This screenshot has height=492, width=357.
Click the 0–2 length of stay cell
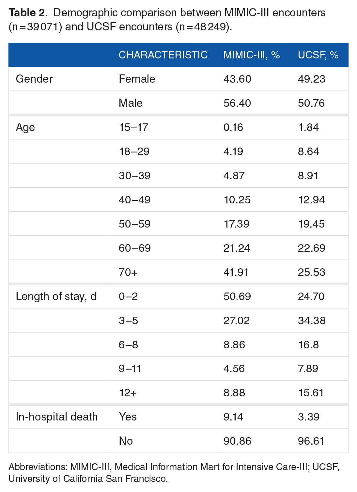128,296
